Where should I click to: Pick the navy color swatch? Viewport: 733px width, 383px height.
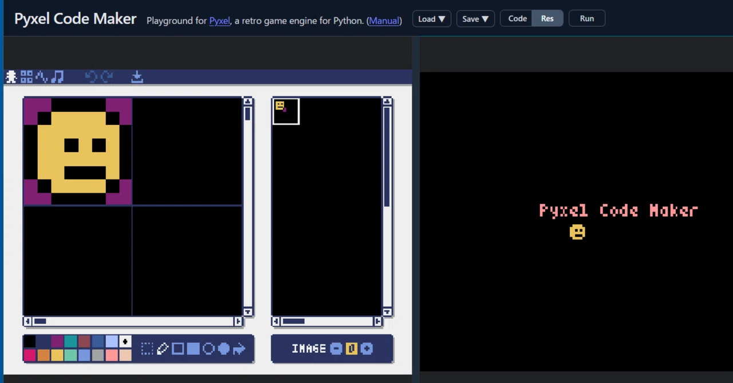pyautogui.click(x=44, y=342)
